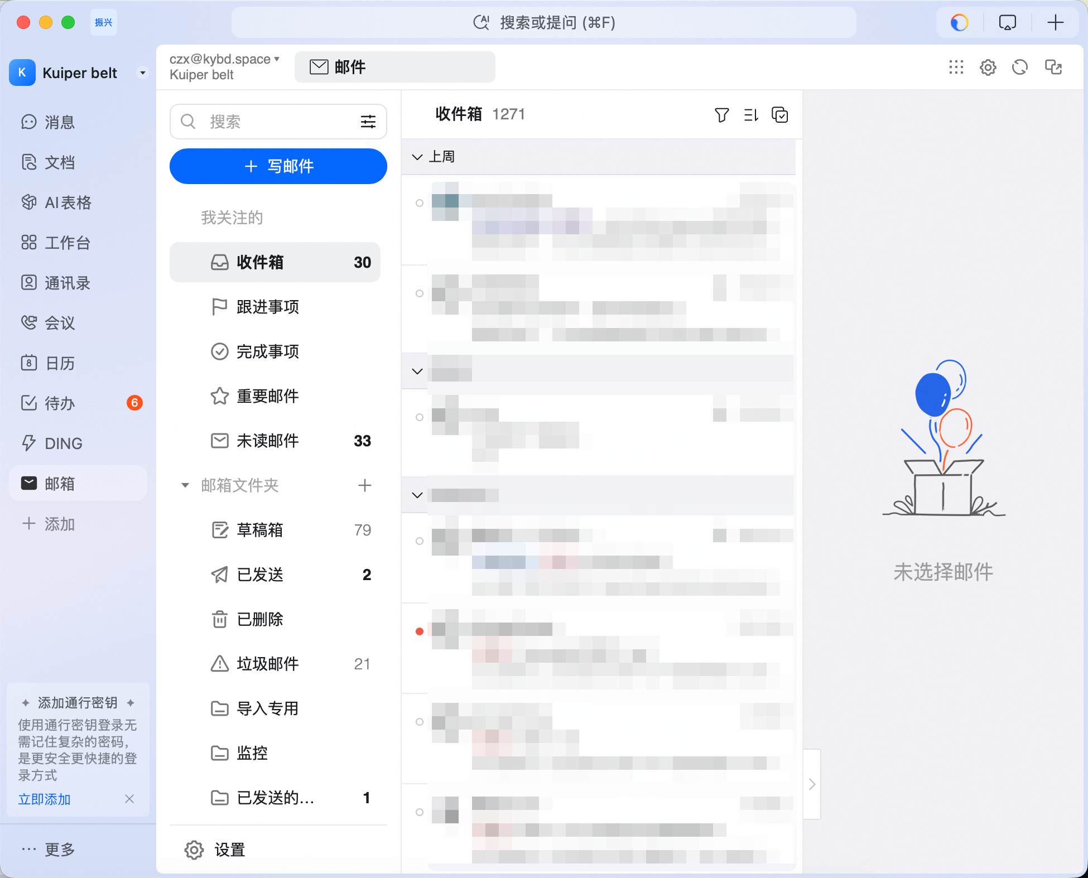Toggle read status of second 上周 email

click(x=420, y=293)
